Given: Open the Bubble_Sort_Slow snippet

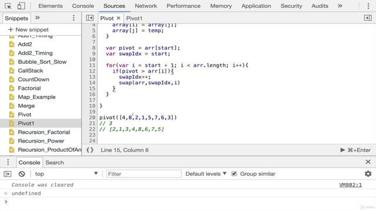Looking at the screenshot, I should [42, 62].
